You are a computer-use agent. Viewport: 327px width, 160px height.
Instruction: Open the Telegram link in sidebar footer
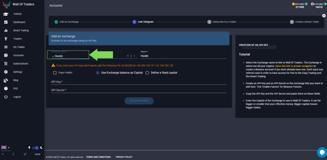coord(3,154)
